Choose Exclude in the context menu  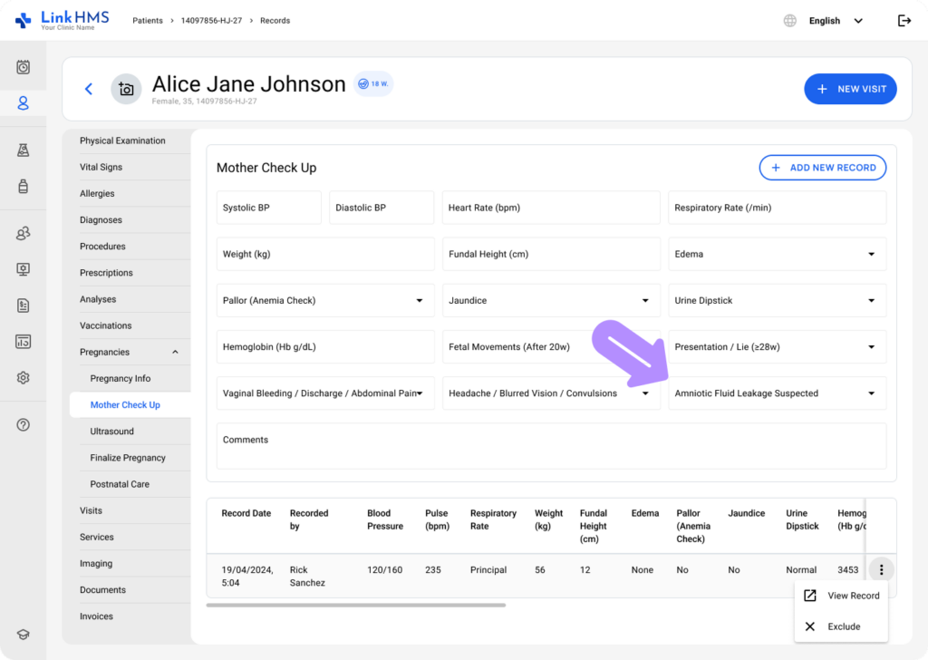842,626
